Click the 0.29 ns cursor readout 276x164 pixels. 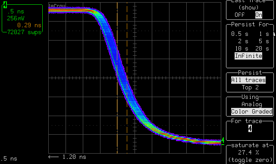pos(29,25)
